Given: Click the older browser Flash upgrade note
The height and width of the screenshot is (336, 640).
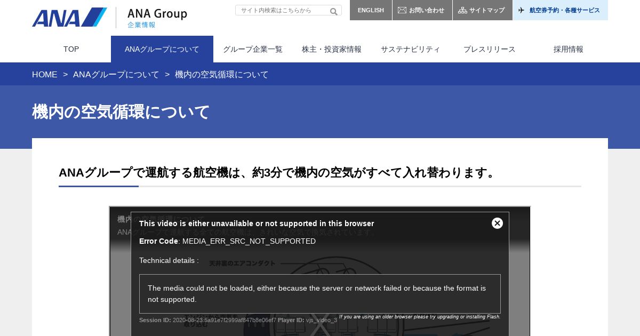Looking at the screenshot, I should point(420,317).
